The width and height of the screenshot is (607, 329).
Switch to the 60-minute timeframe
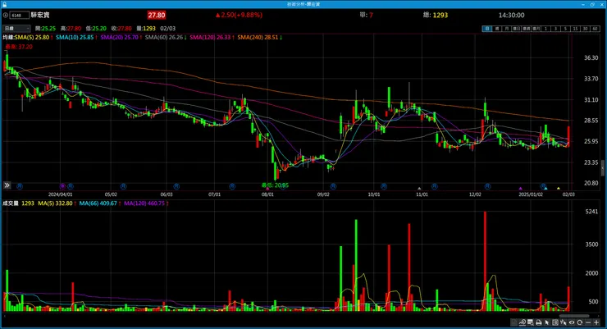click(595, 29)
